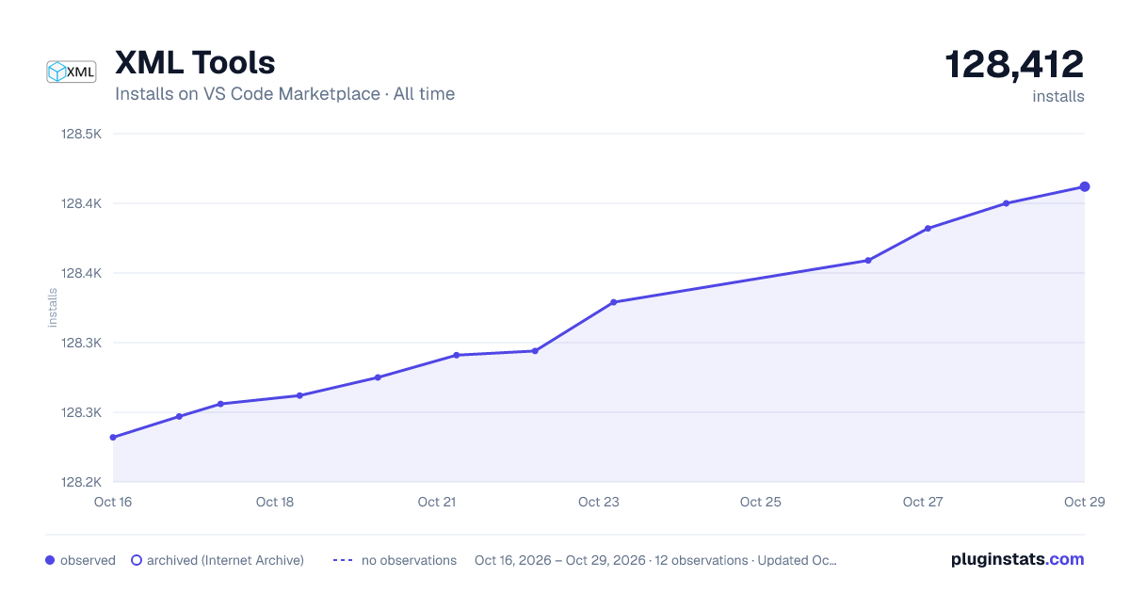Select the first data point at Oct 16
The height and width of the screenshot is (593, 1130).
[x=113, y=437]
